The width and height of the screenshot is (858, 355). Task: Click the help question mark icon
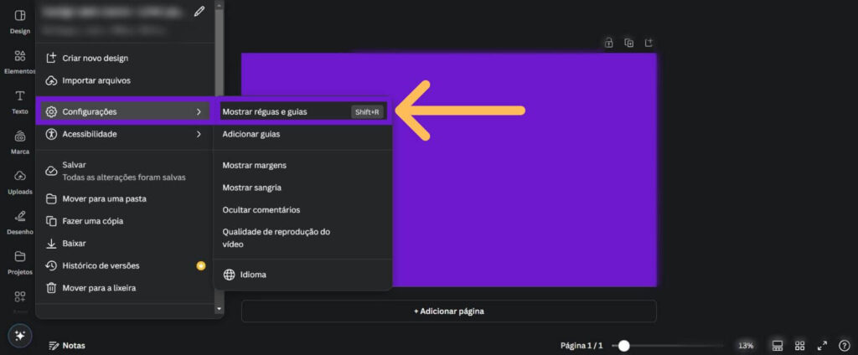click(x=844, y=345)
